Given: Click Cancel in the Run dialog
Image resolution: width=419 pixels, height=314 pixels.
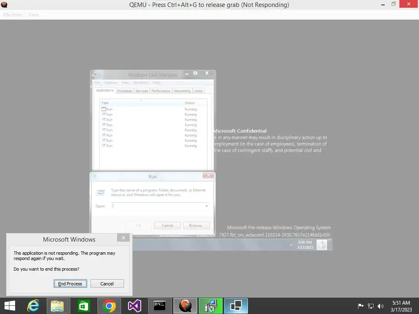Looking at the screenshot, I should point(167,225).
